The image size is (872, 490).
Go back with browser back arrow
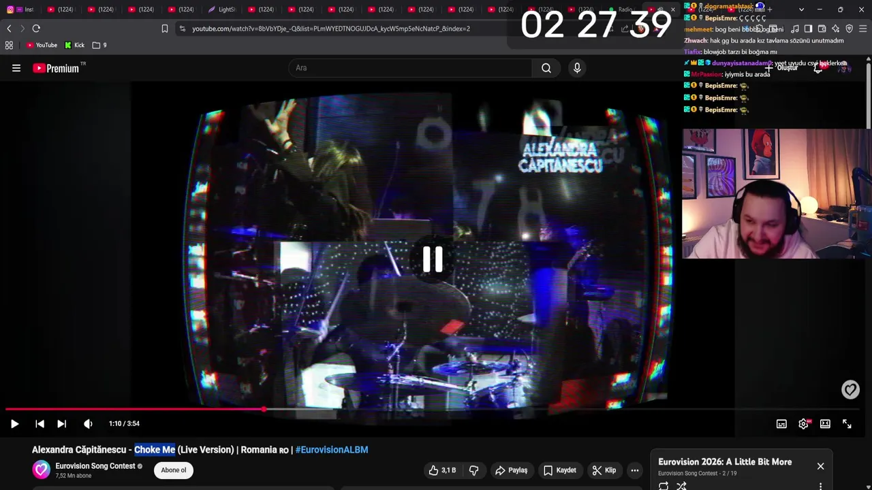(9, 29)
